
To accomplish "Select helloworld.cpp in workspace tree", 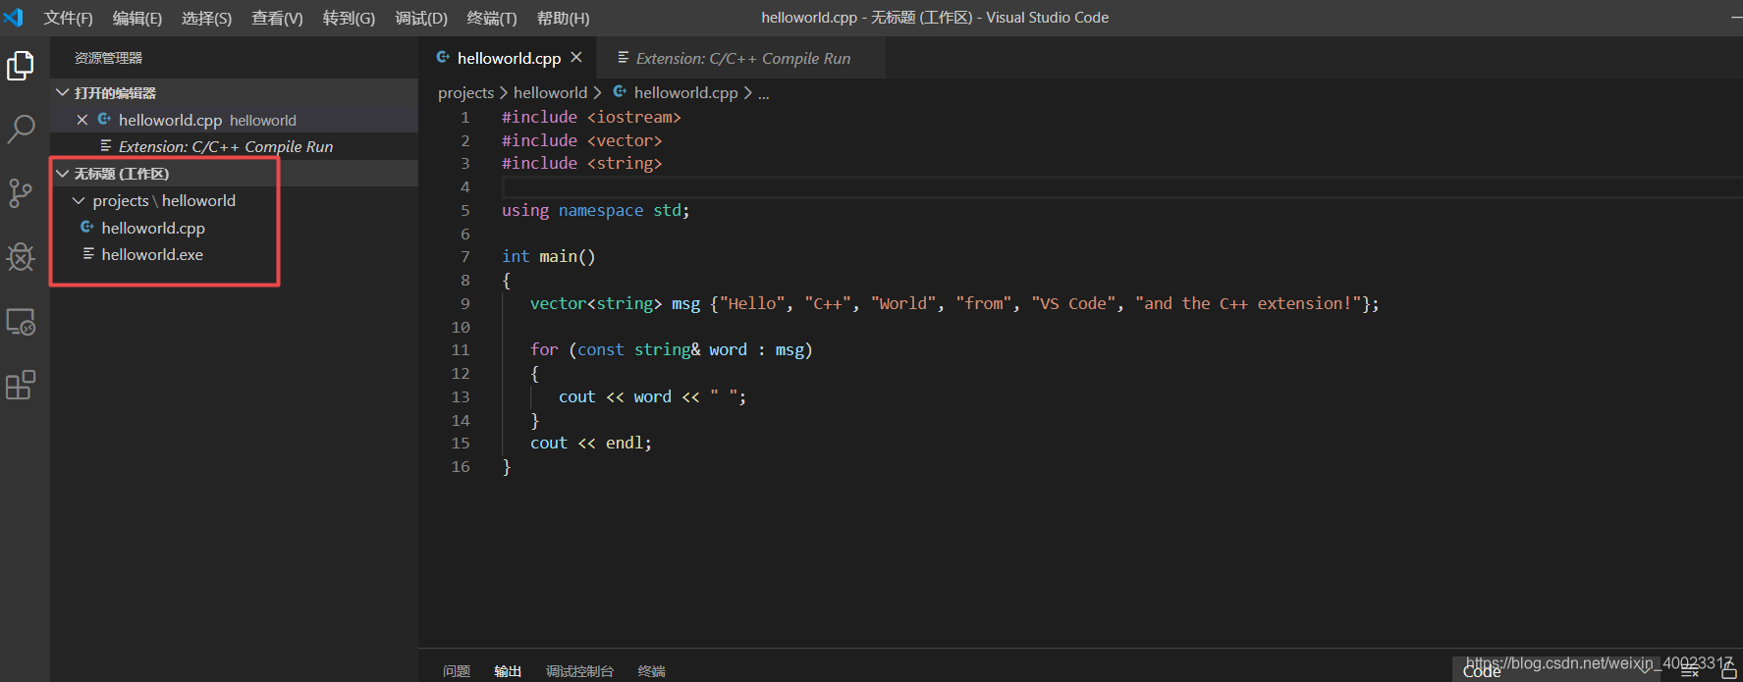I will coord(236,228).
